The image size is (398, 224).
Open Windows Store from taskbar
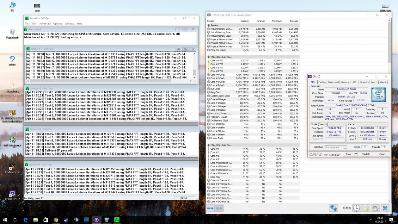[x=46, y=220]
